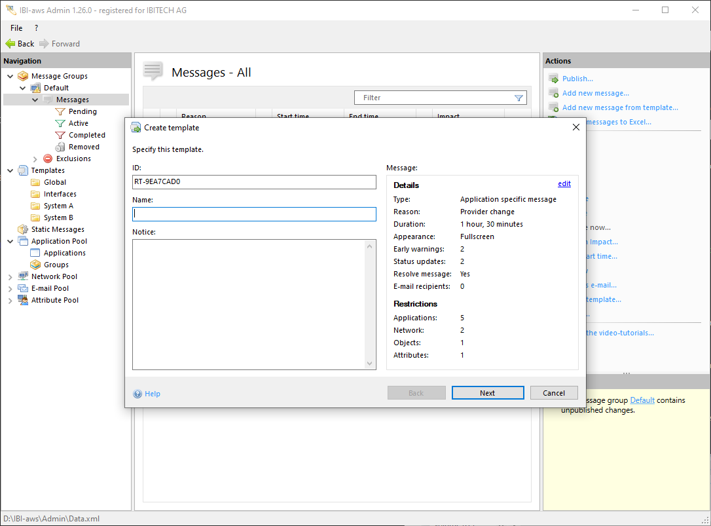
Task: Open the question mark help menu
Action: 36,28
